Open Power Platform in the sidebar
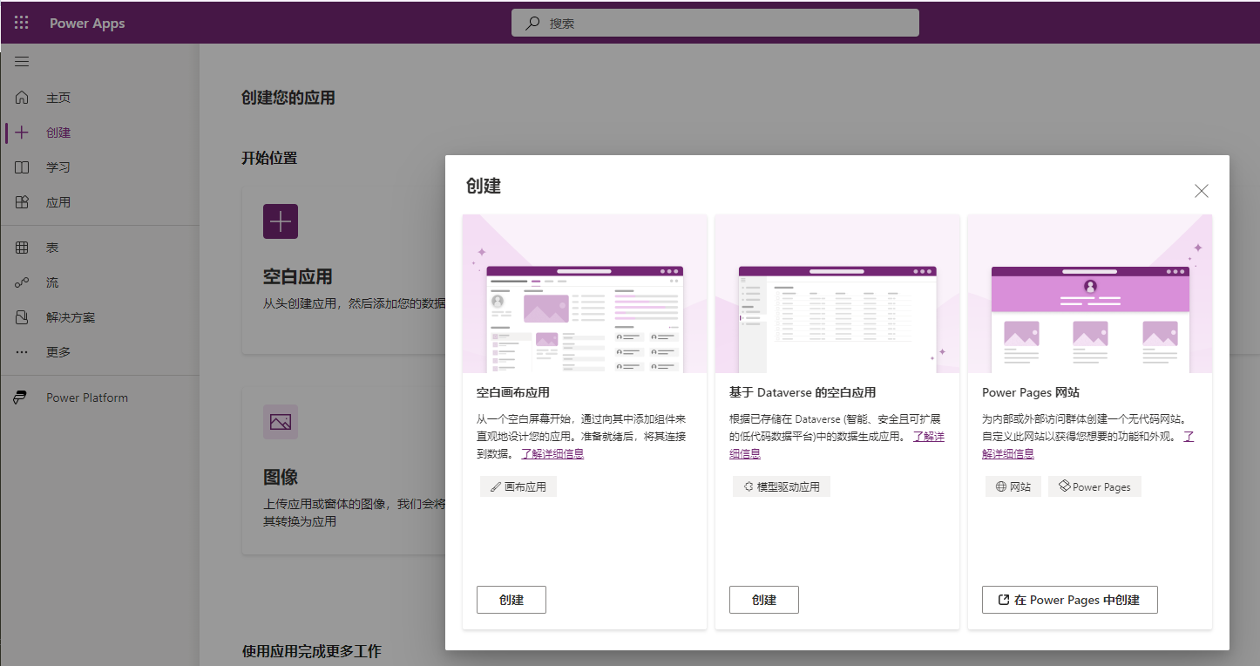 (x=86, y=397)
